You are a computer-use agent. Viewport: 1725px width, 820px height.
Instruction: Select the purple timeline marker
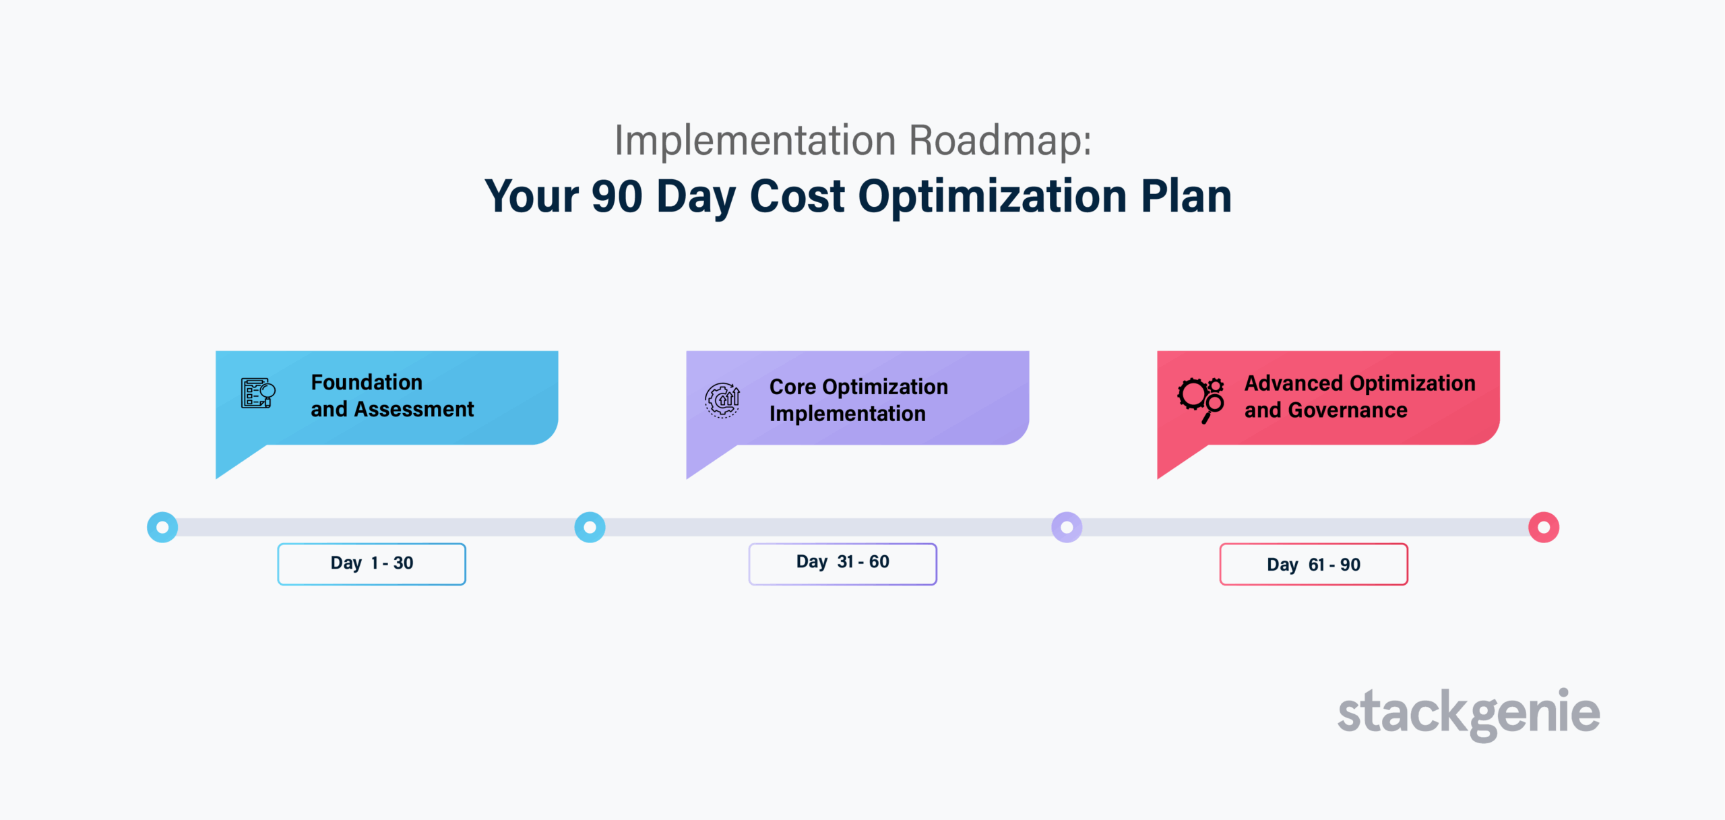tap(1067, 527)
